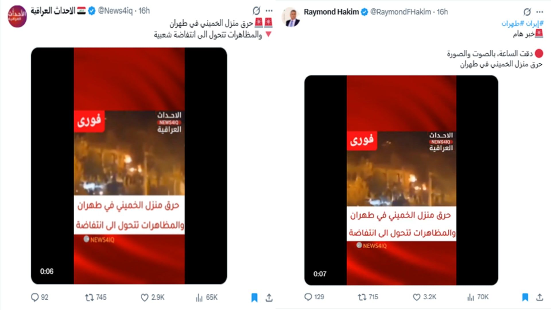Open Grok icon on the News4iq post
The image size is (551, 310).
pos(256,11)
